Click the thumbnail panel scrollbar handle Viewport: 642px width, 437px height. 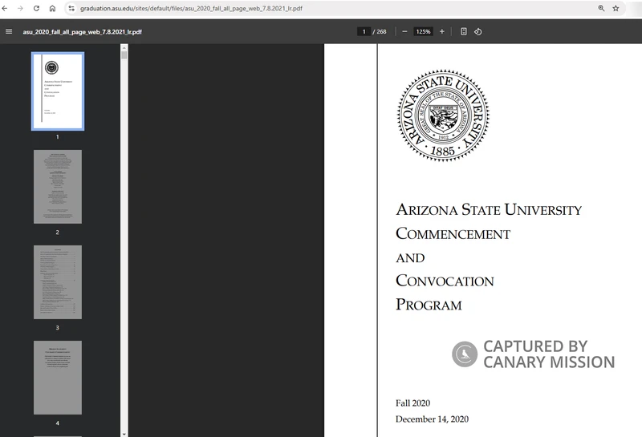coord(124,55)
